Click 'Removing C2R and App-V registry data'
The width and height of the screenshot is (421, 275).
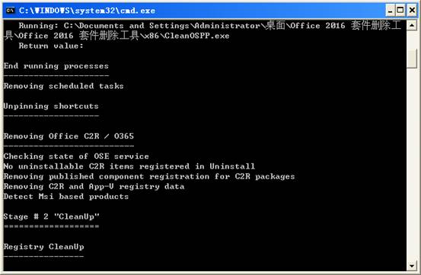pyautogui.click(x=94, y=186)
